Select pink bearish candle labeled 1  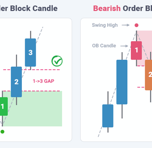pyautogui.click(x=136, y=51)
